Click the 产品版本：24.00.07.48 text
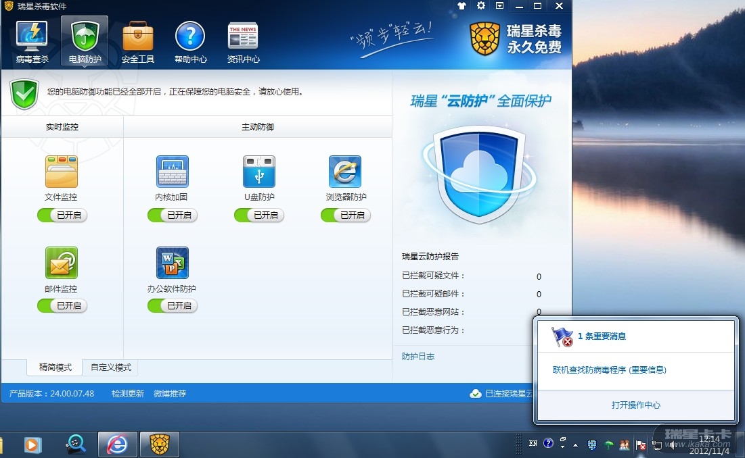 pos(52,394)
